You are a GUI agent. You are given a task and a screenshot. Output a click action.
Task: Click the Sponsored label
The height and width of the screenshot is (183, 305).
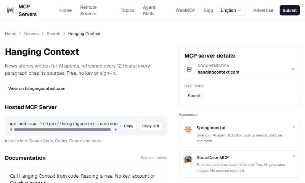188,115
